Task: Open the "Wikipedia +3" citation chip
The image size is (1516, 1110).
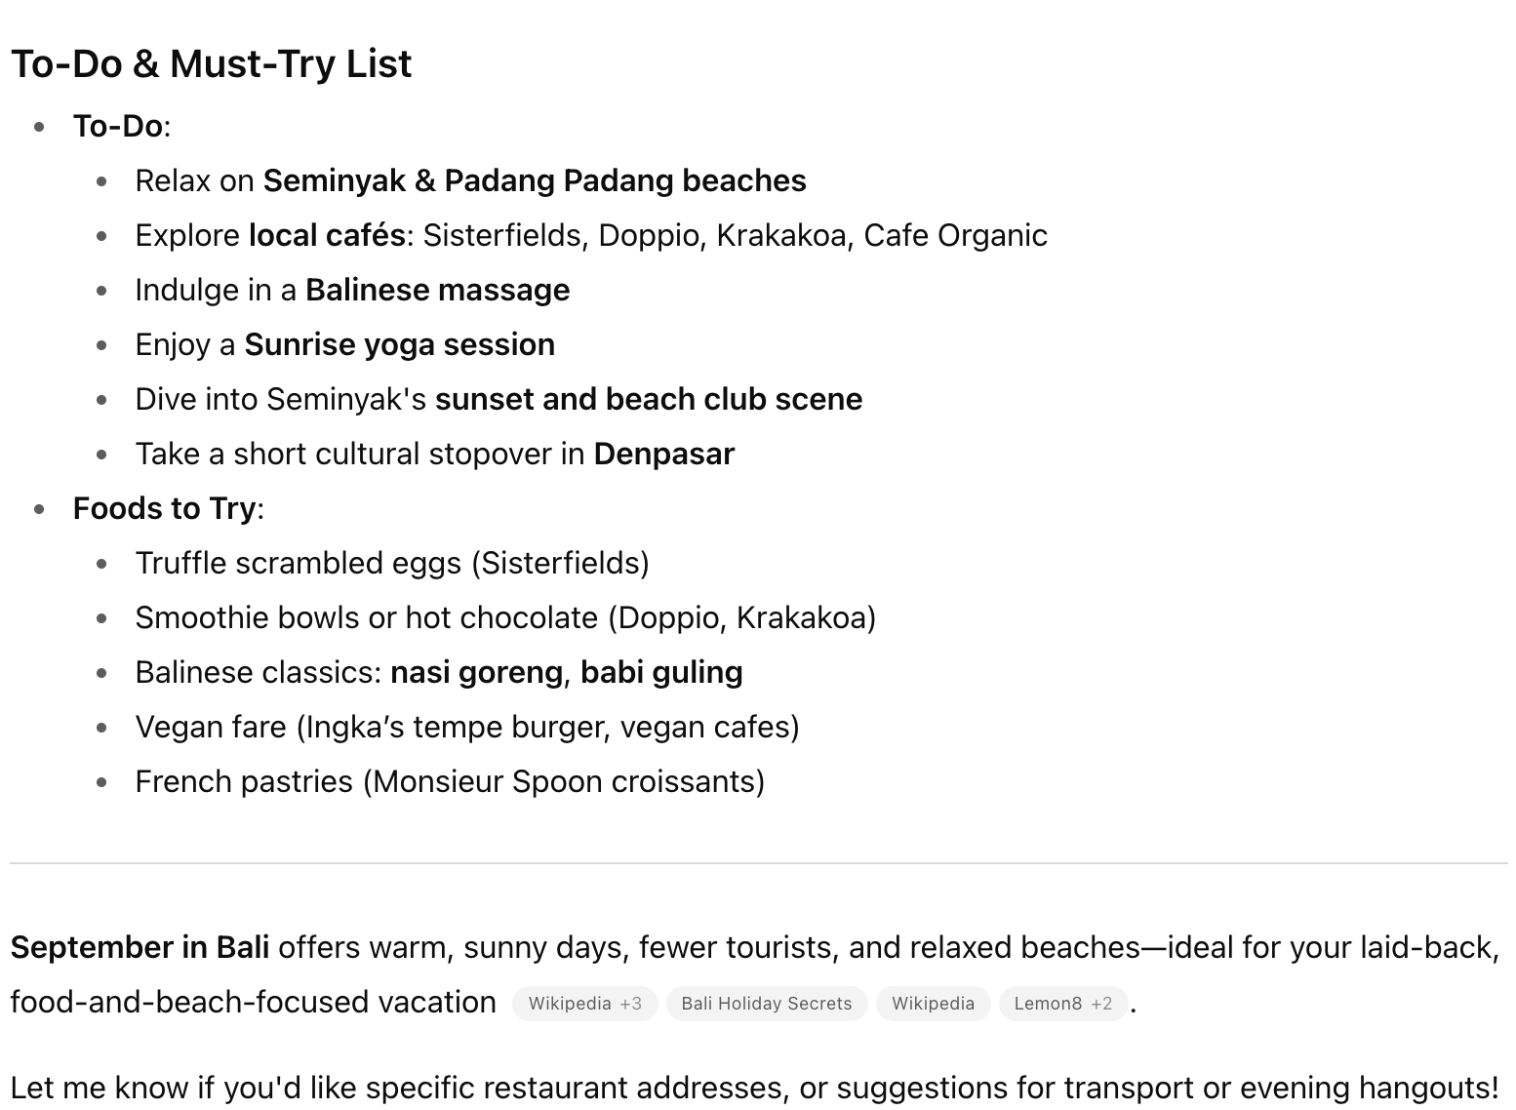Action: 584,1003
